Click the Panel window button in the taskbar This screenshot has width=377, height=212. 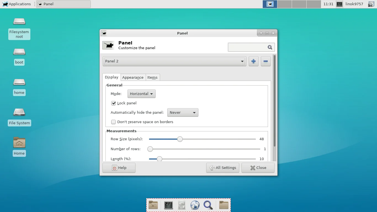pyautogui.click(x=63, y=4)
